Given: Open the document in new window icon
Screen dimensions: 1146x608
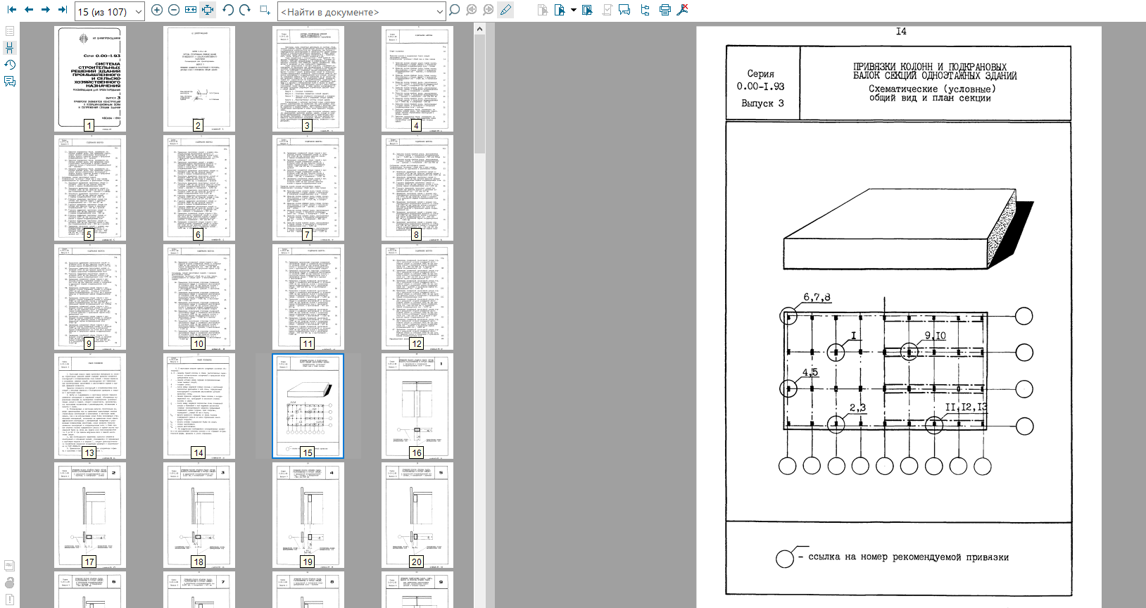Looking at the screenshot, I should point(588,10).
